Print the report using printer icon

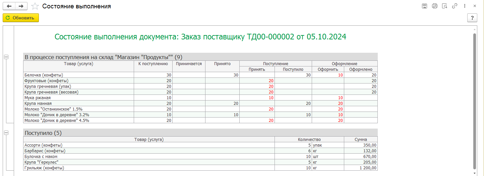click(435, 6)
